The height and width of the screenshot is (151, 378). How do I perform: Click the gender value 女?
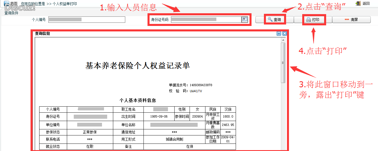click(x=197, y=109)
